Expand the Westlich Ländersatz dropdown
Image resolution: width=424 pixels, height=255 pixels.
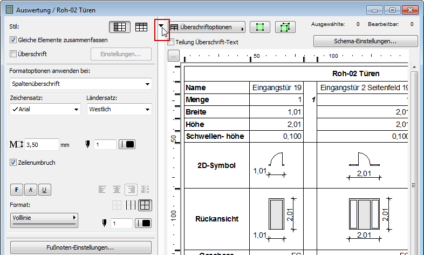(118, 109)
